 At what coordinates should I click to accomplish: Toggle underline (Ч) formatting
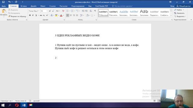[36, 15]
